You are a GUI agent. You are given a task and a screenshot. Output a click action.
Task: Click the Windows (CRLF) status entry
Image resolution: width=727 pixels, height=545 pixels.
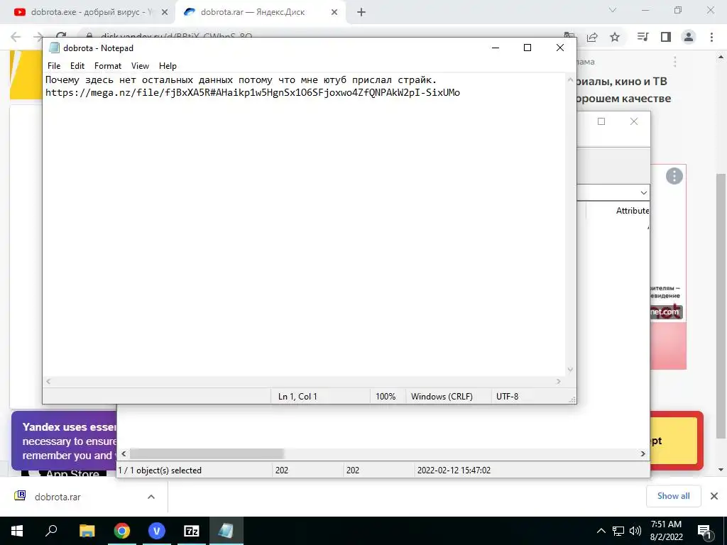point(442,397)
